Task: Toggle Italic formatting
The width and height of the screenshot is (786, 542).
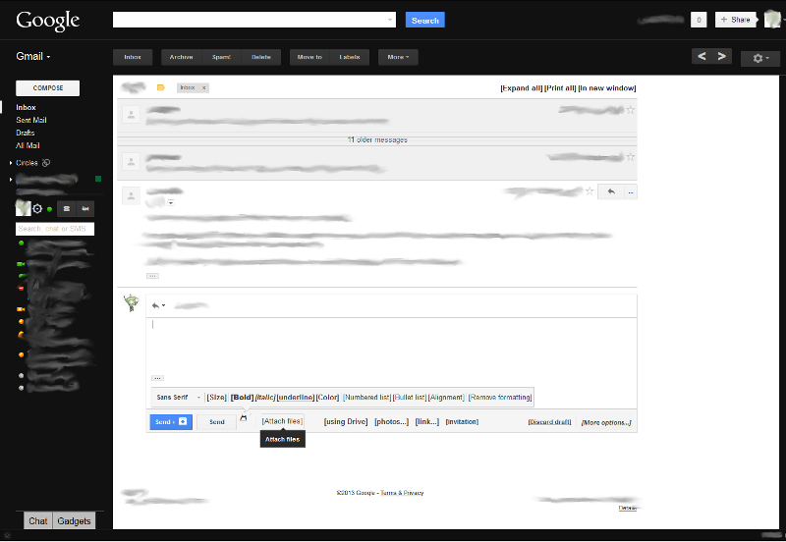Action: (265, 398)
